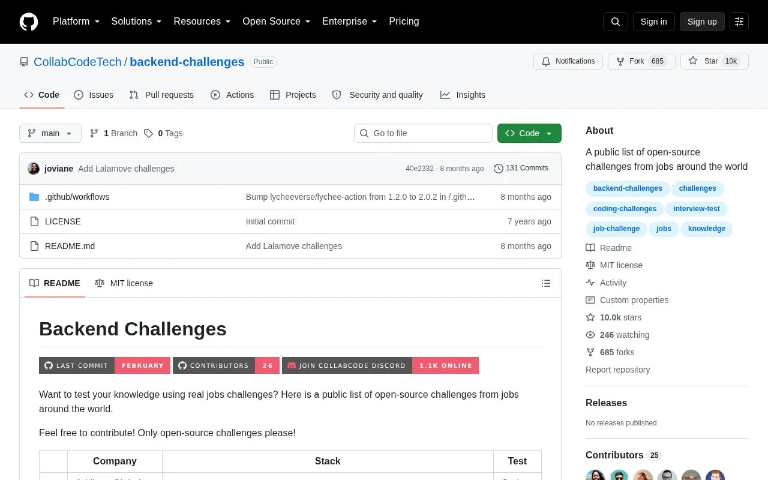Click the README.md file icon
This screenshot has width=768, height=480.
click(x=34, y=246)
